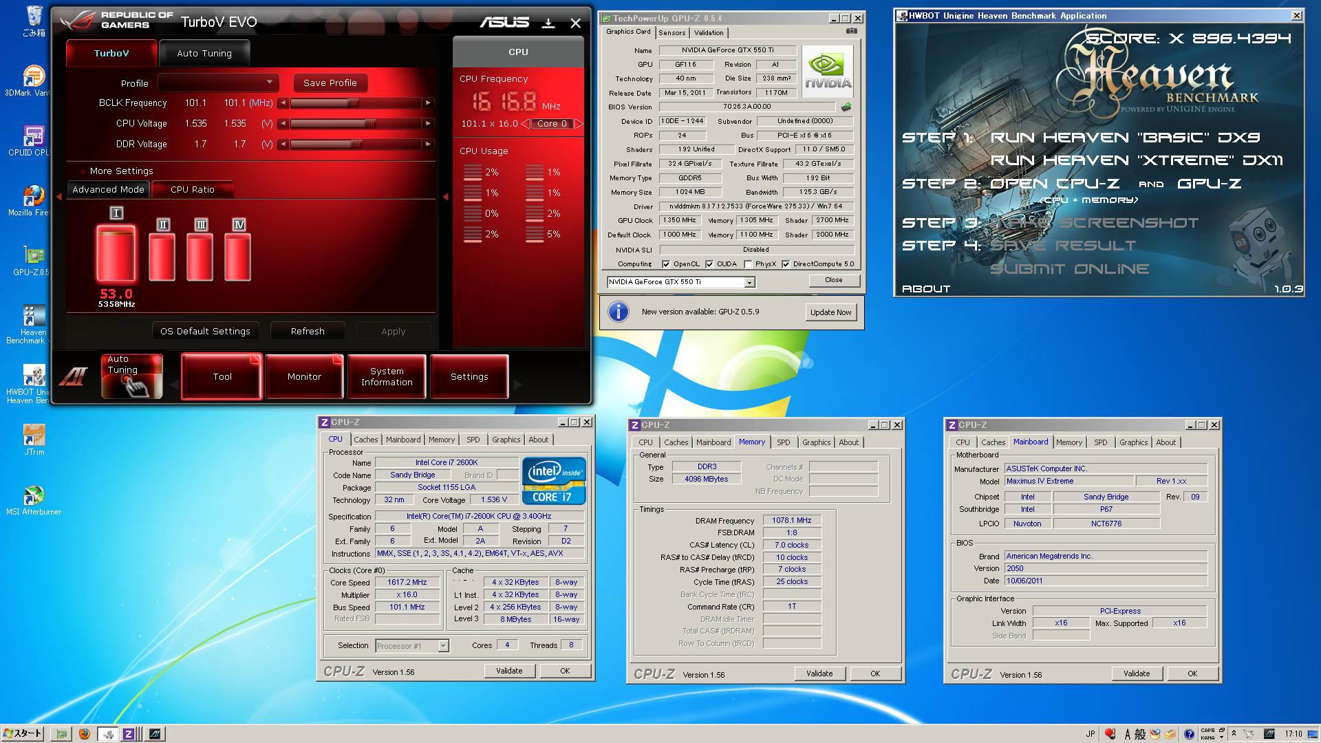Click the Start button on the taskbar
This screenshot has height=743, width=1321.
pyautogui.click(x=23, y=734)
